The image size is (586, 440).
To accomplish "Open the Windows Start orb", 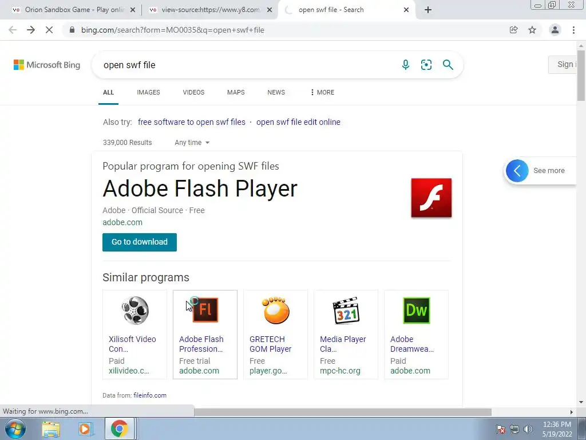I will pyautogui.click(x=15, y=429).
